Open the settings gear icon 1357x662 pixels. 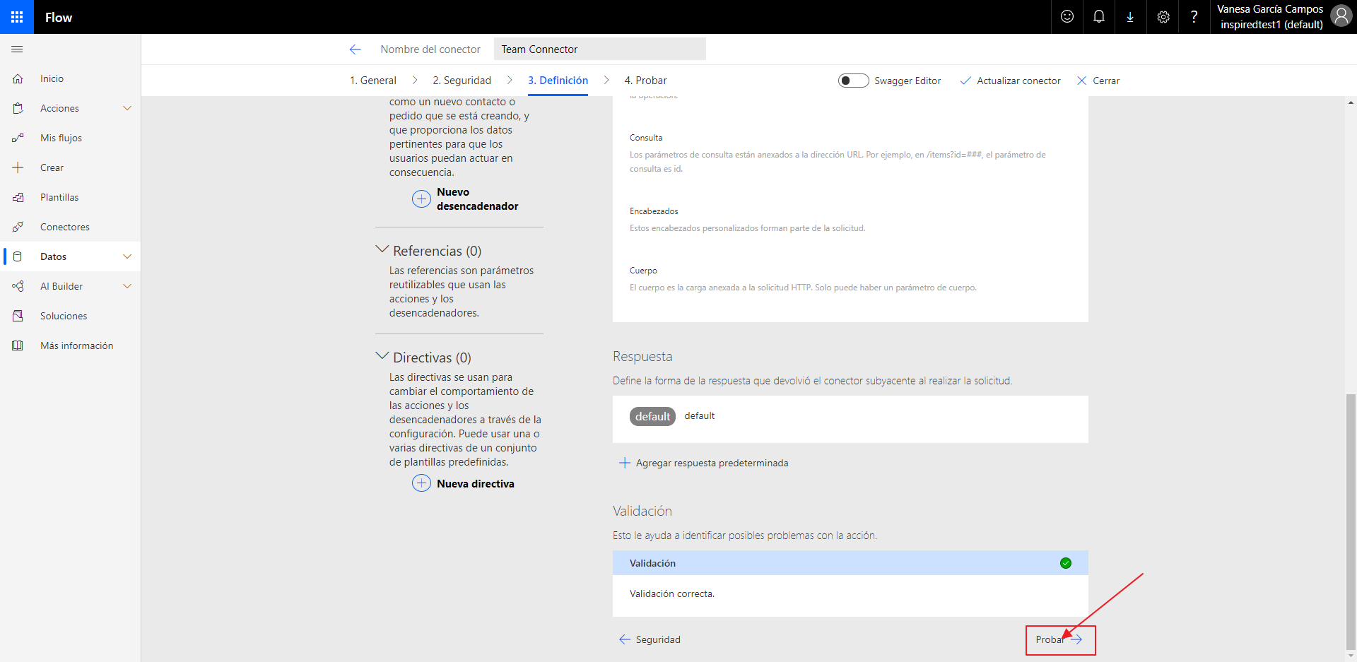click(1163, 17)
